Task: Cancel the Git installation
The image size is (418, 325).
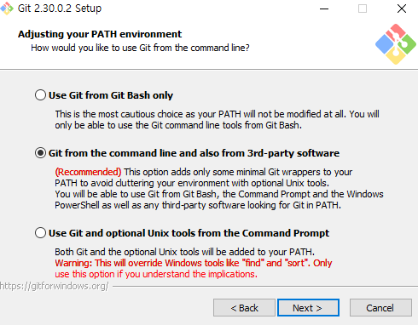Action: click(x=380, y=308)
